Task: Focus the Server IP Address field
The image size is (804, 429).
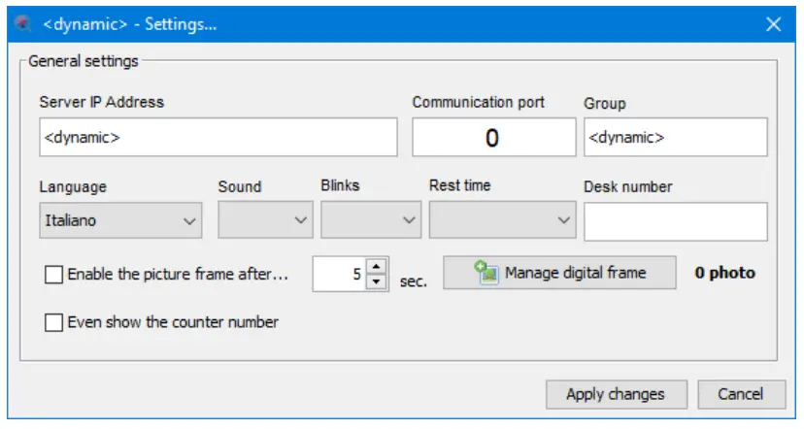Action: pos(218,138)
